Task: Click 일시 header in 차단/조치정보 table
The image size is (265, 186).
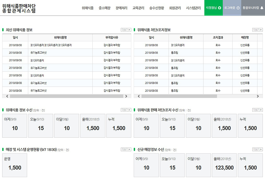Action: click(151, 38)
